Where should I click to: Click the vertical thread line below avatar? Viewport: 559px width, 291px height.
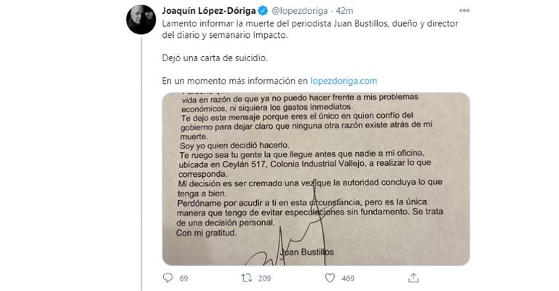click(x=141, y=164)
